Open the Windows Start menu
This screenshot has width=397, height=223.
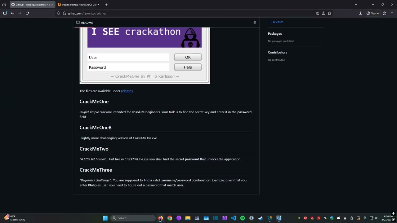tap(105, 218)
